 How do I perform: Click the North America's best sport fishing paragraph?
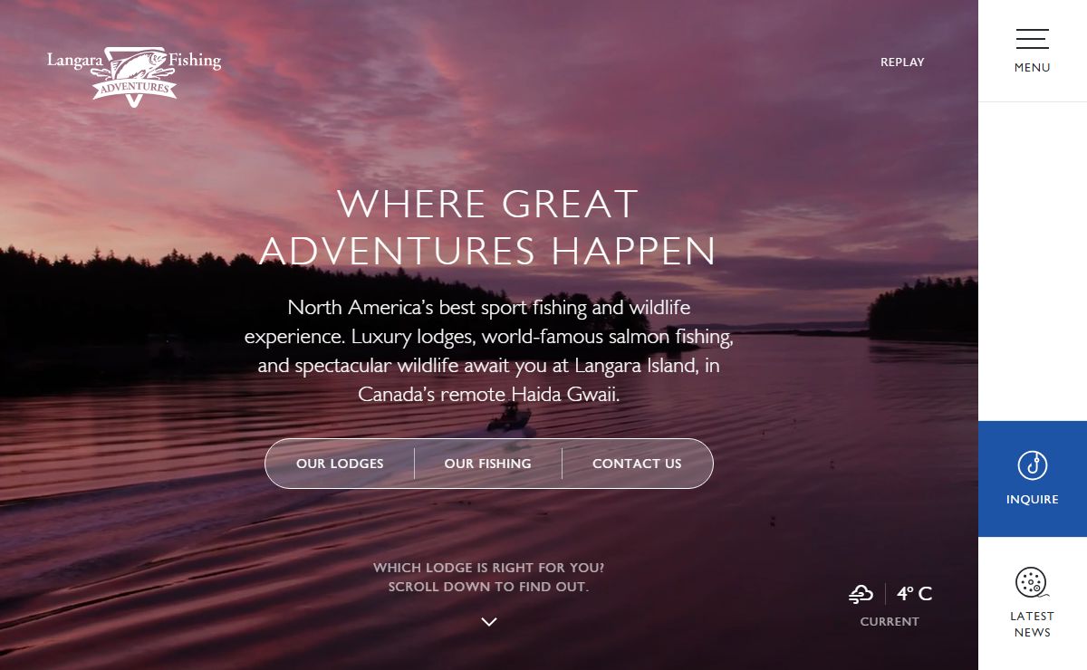488,351
